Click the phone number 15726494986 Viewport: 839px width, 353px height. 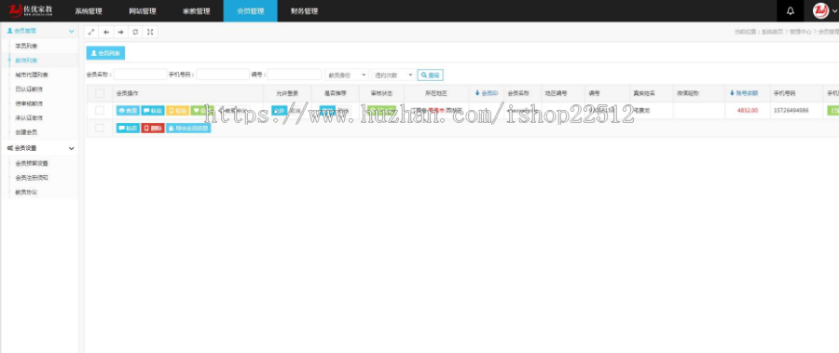pos(791,111)
